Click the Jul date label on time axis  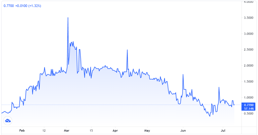223,131
